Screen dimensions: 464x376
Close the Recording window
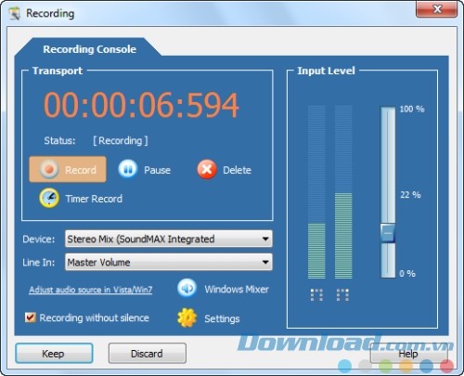[x=437, y=9]
